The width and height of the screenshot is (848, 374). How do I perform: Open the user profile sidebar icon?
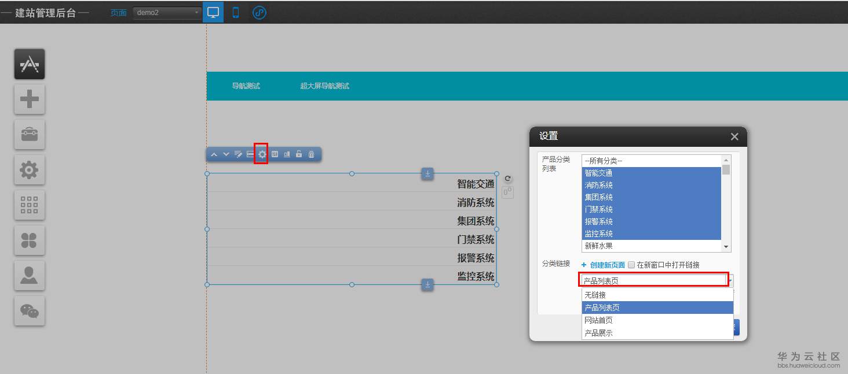pos(30,276)
